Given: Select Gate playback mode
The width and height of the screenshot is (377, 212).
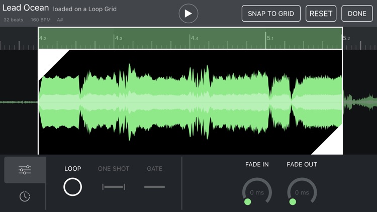Looking at the screenshot, I should click(x=154, y=187).
